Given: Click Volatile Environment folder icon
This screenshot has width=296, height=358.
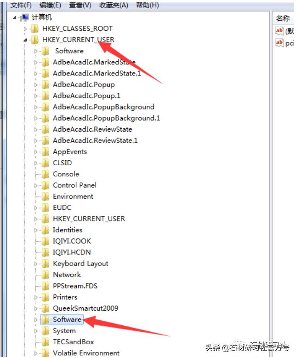Looking at the screenshot, I should point(45,353).
